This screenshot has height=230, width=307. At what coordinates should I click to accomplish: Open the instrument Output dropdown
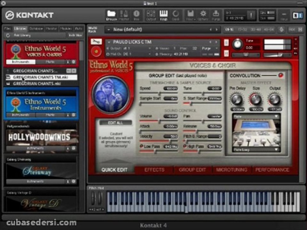pyautogui.click(x=150, y=48)
